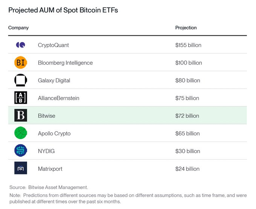Click the CryptoQuant purple logo icon

pos(21,45)
